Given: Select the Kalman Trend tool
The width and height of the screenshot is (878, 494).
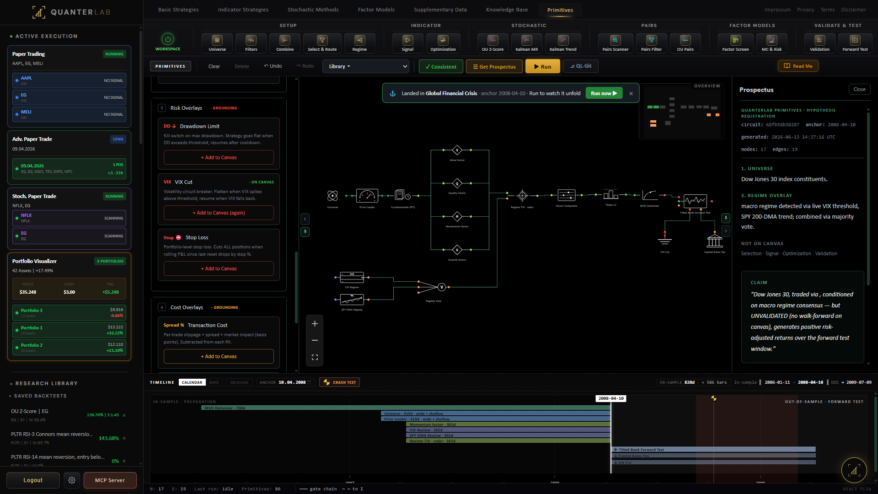Looking at the screenshot, I should click(563, 43).
